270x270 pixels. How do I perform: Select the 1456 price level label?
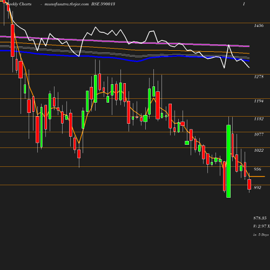[259, 25]
